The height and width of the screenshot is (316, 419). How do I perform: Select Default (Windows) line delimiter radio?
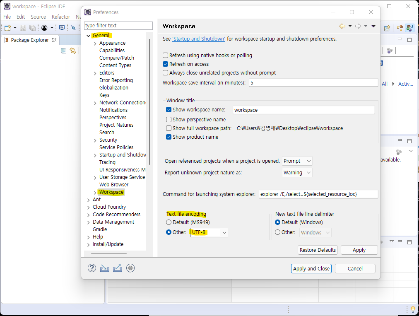(x=278, y=222)
